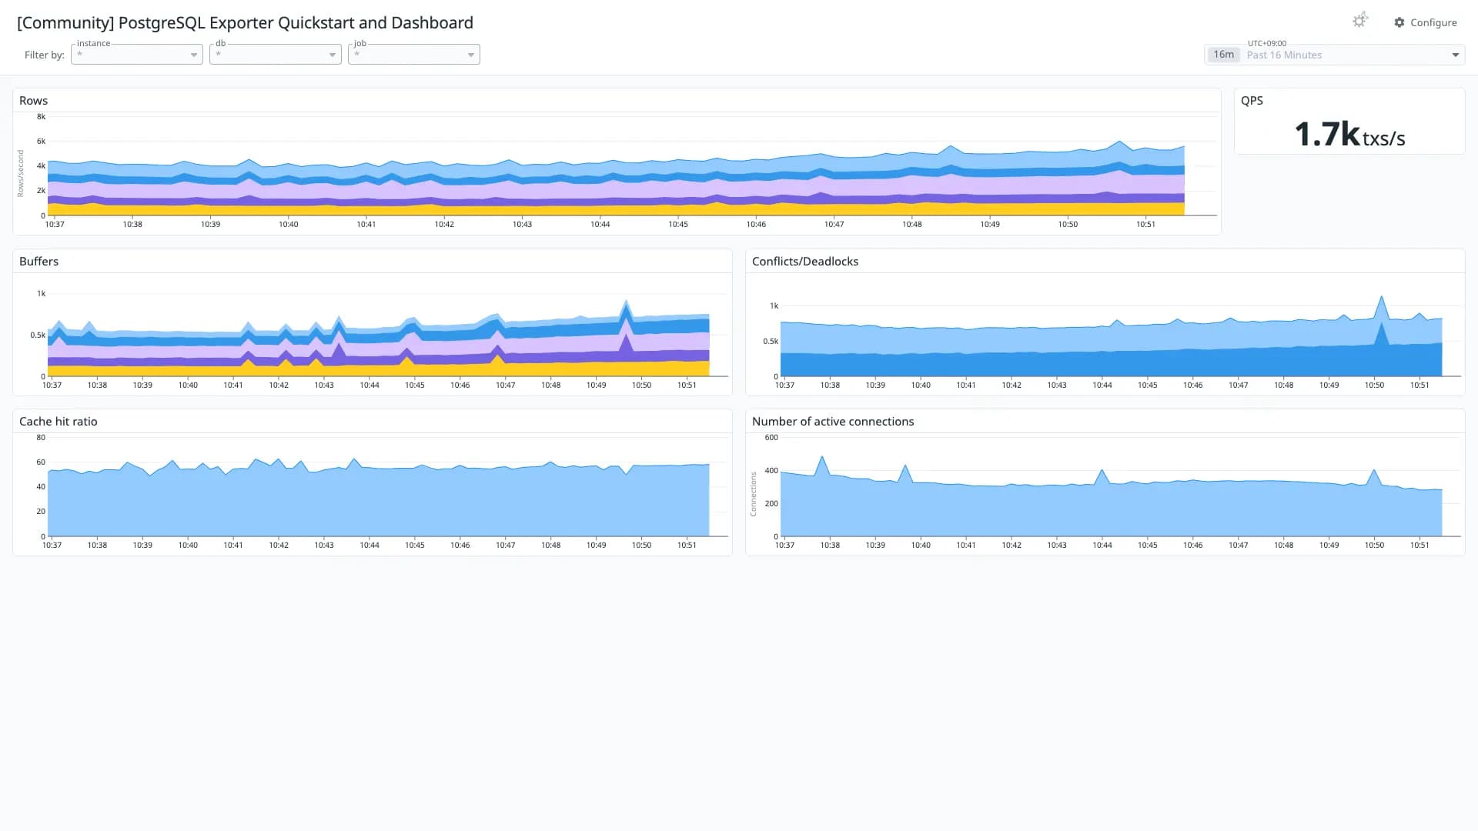Click the Filter by: label

pyautogui.click(x=45, y=55)
